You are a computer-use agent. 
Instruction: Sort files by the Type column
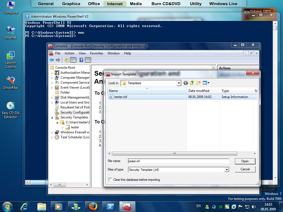coord(237,91)
